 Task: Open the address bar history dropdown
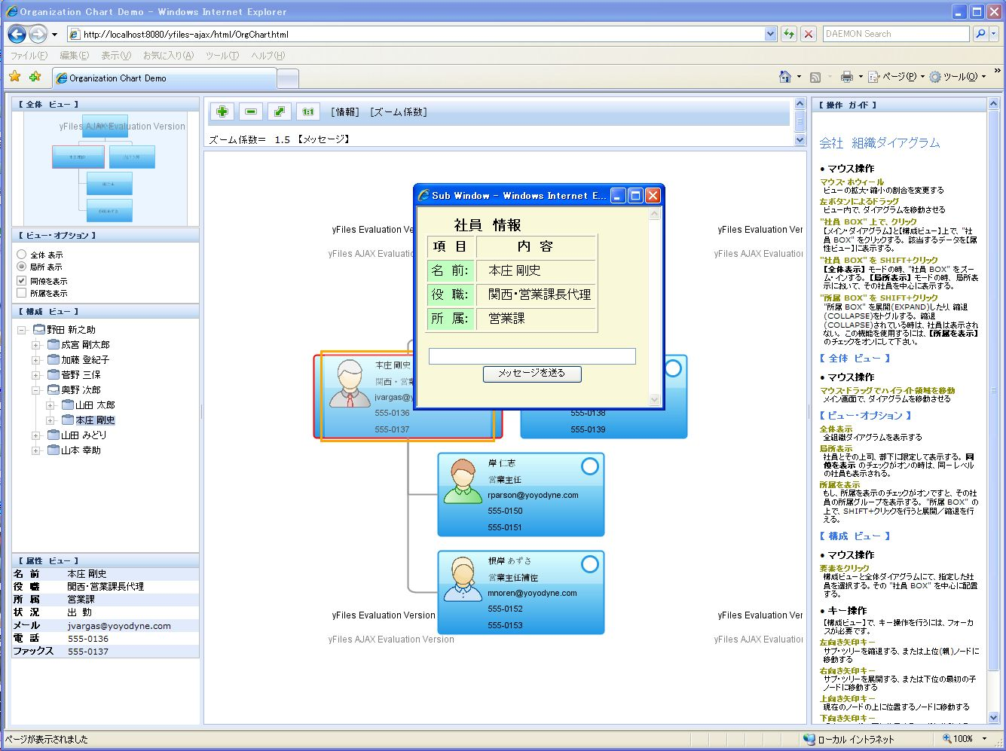770,34
